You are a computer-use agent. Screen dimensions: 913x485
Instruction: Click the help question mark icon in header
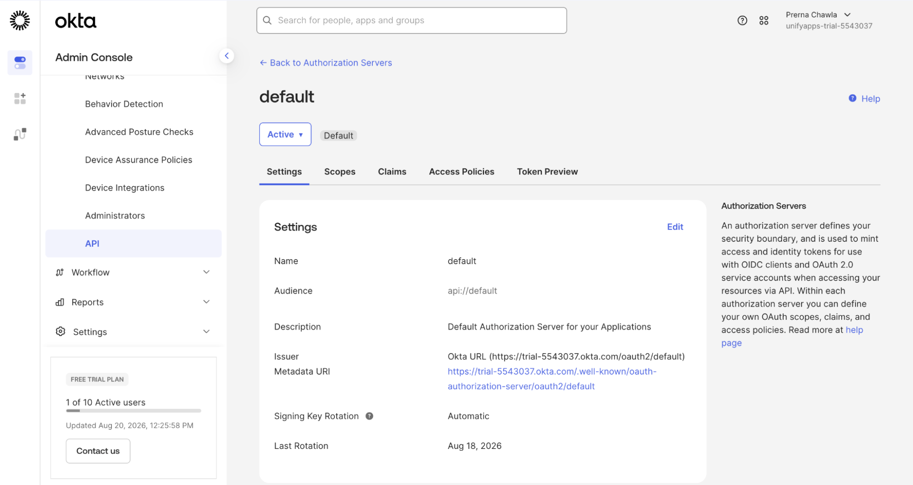(x=742, y=21)
